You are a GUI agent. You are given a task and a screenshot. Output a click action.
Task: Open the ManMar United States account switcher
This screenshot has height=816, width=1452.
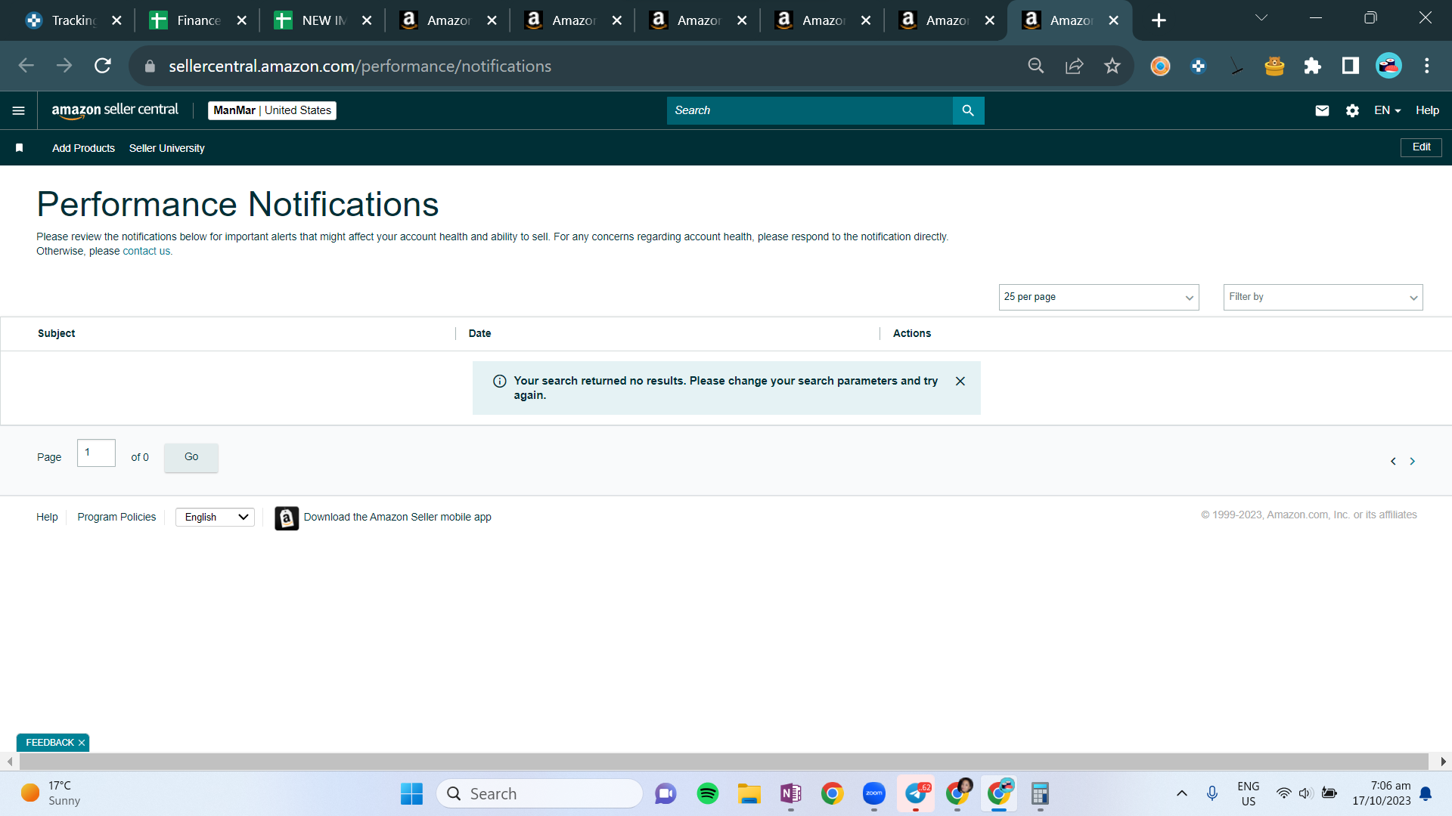[x=272, y=110]
